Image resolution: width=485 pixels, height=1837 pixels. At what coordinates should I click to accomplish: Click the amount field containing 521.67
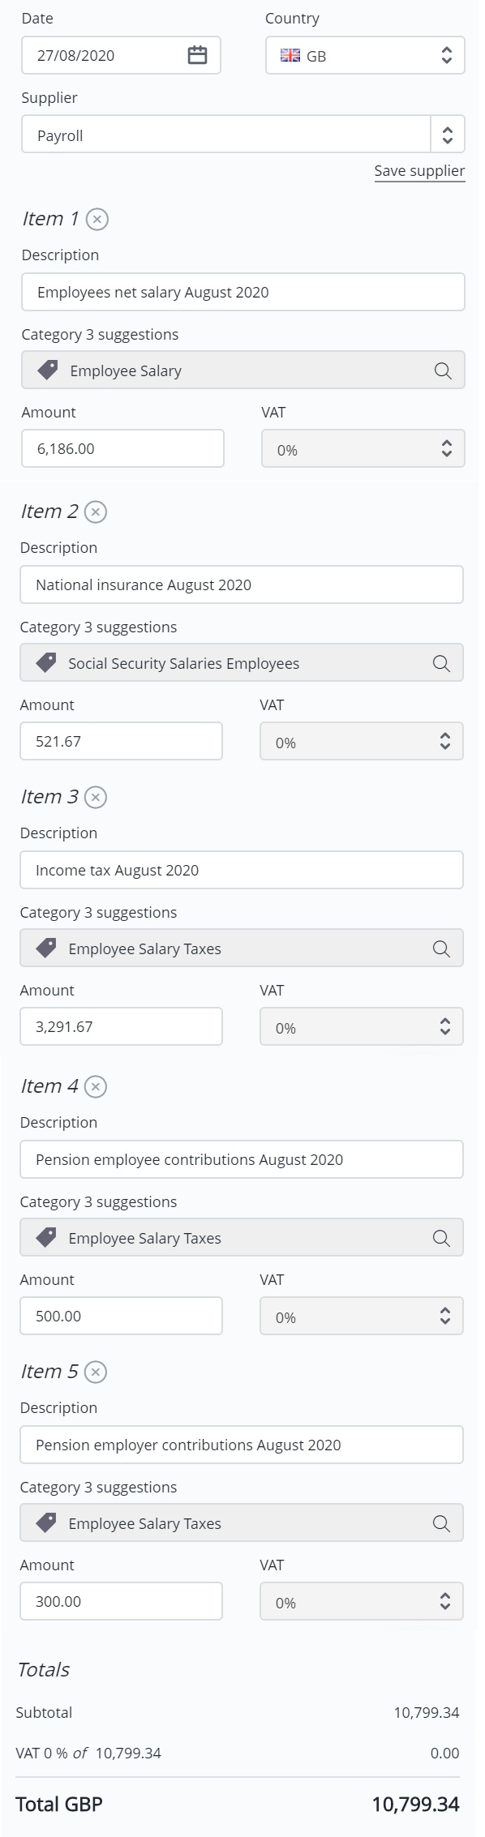pyautogui.click(x=121, y=742)
